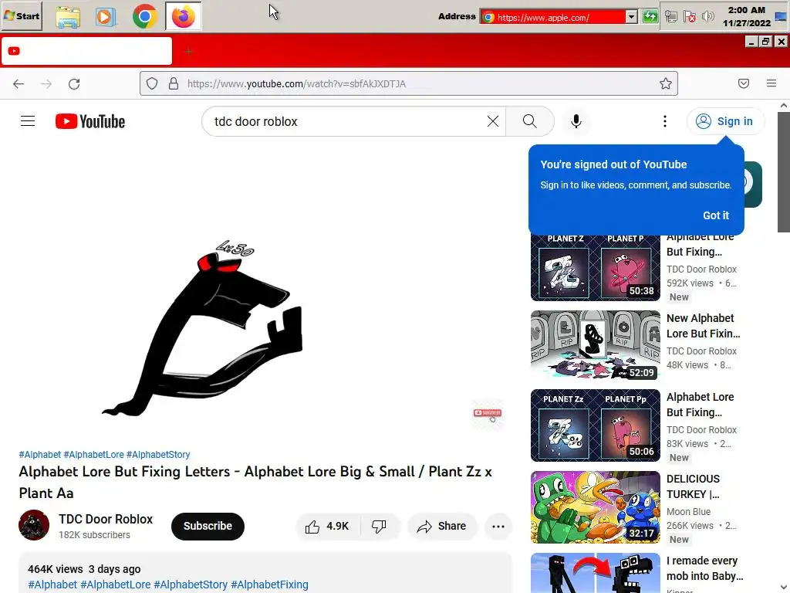Viewport: 790px width, 593px height.
Task: Open YouTube settings three-dot menu
Action: point(665,121)
